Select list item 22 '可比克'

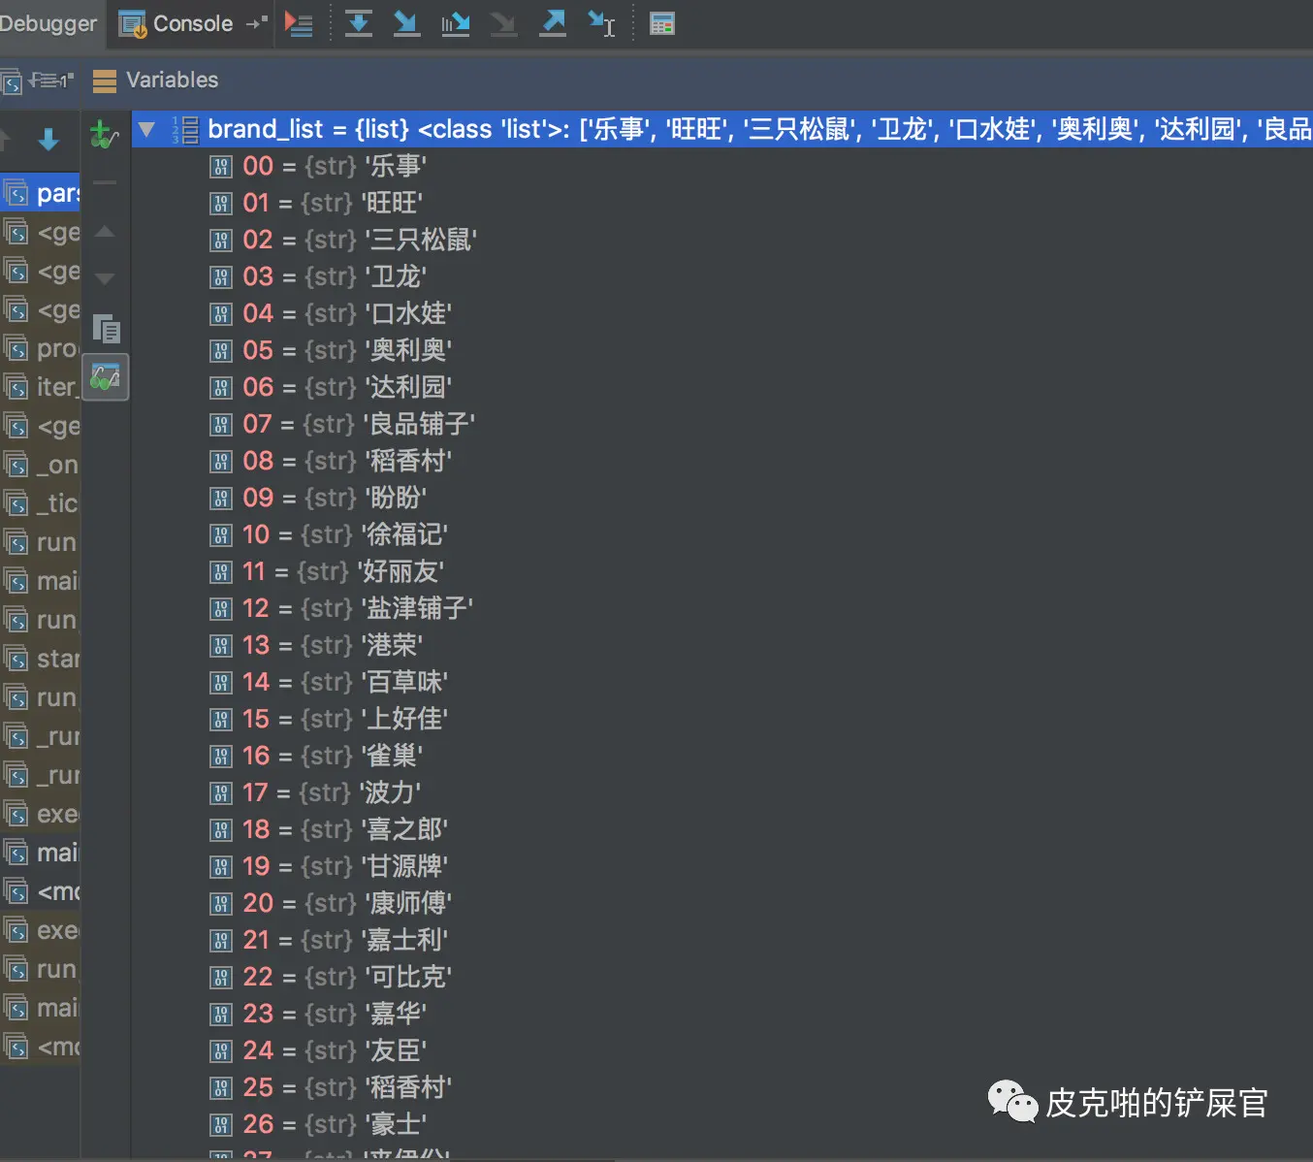[x=721, y=977]
